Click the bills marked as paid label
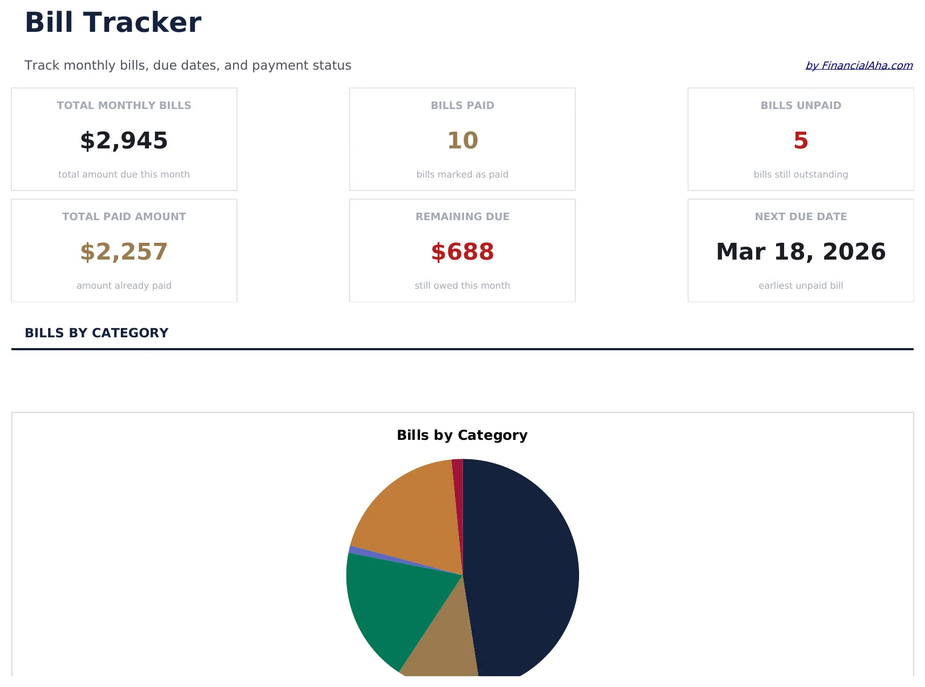This screenshot has width=925, height=687. tap(462, 174)
